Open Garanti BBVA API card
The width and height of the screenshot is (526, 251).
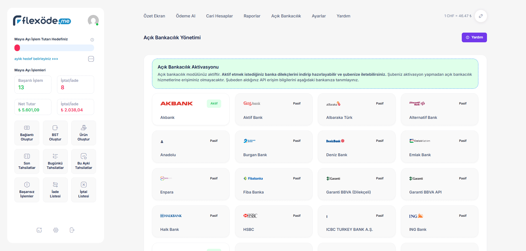click(x=440, y=184)
